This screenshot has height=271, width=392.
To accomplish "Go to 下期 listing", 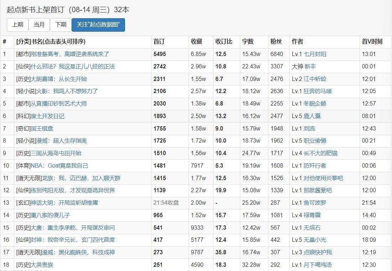I will [x=61, y=25].
